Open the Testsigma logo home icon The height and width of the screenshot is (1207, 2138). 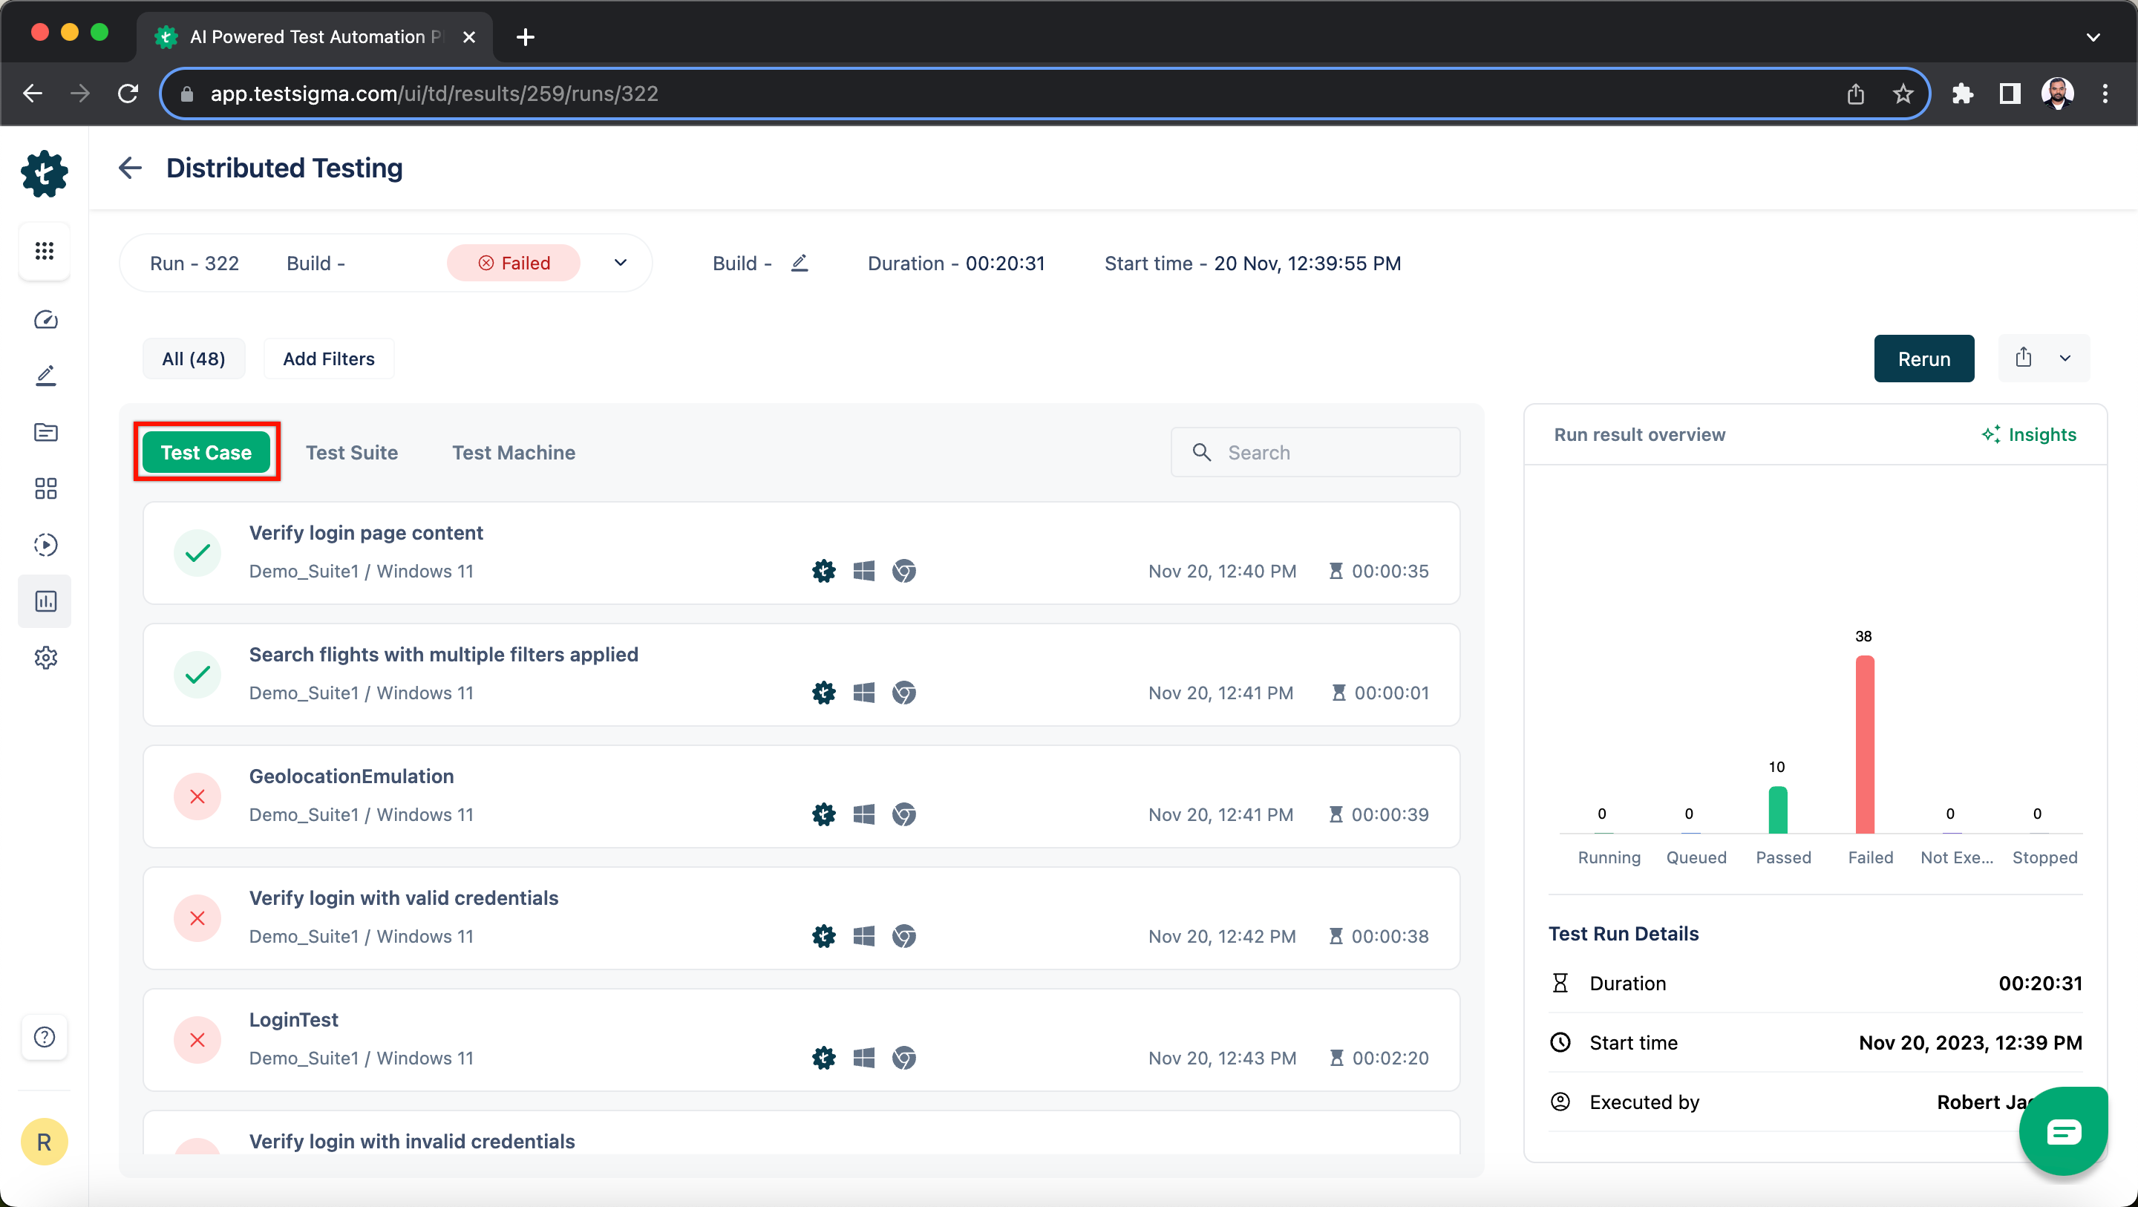(x=45, y=174)
